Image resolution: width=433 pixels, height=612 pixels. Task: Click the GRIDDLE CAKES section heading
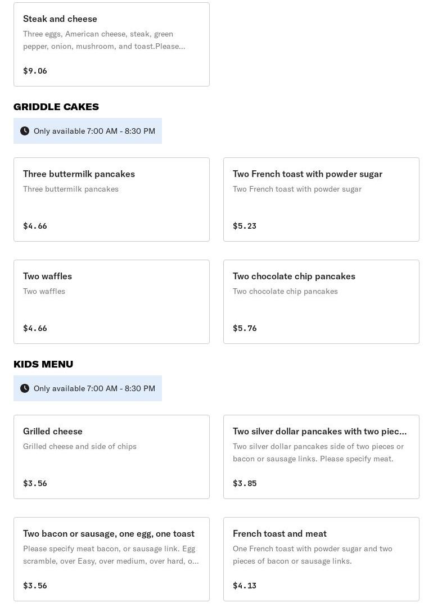coord(56,107)
